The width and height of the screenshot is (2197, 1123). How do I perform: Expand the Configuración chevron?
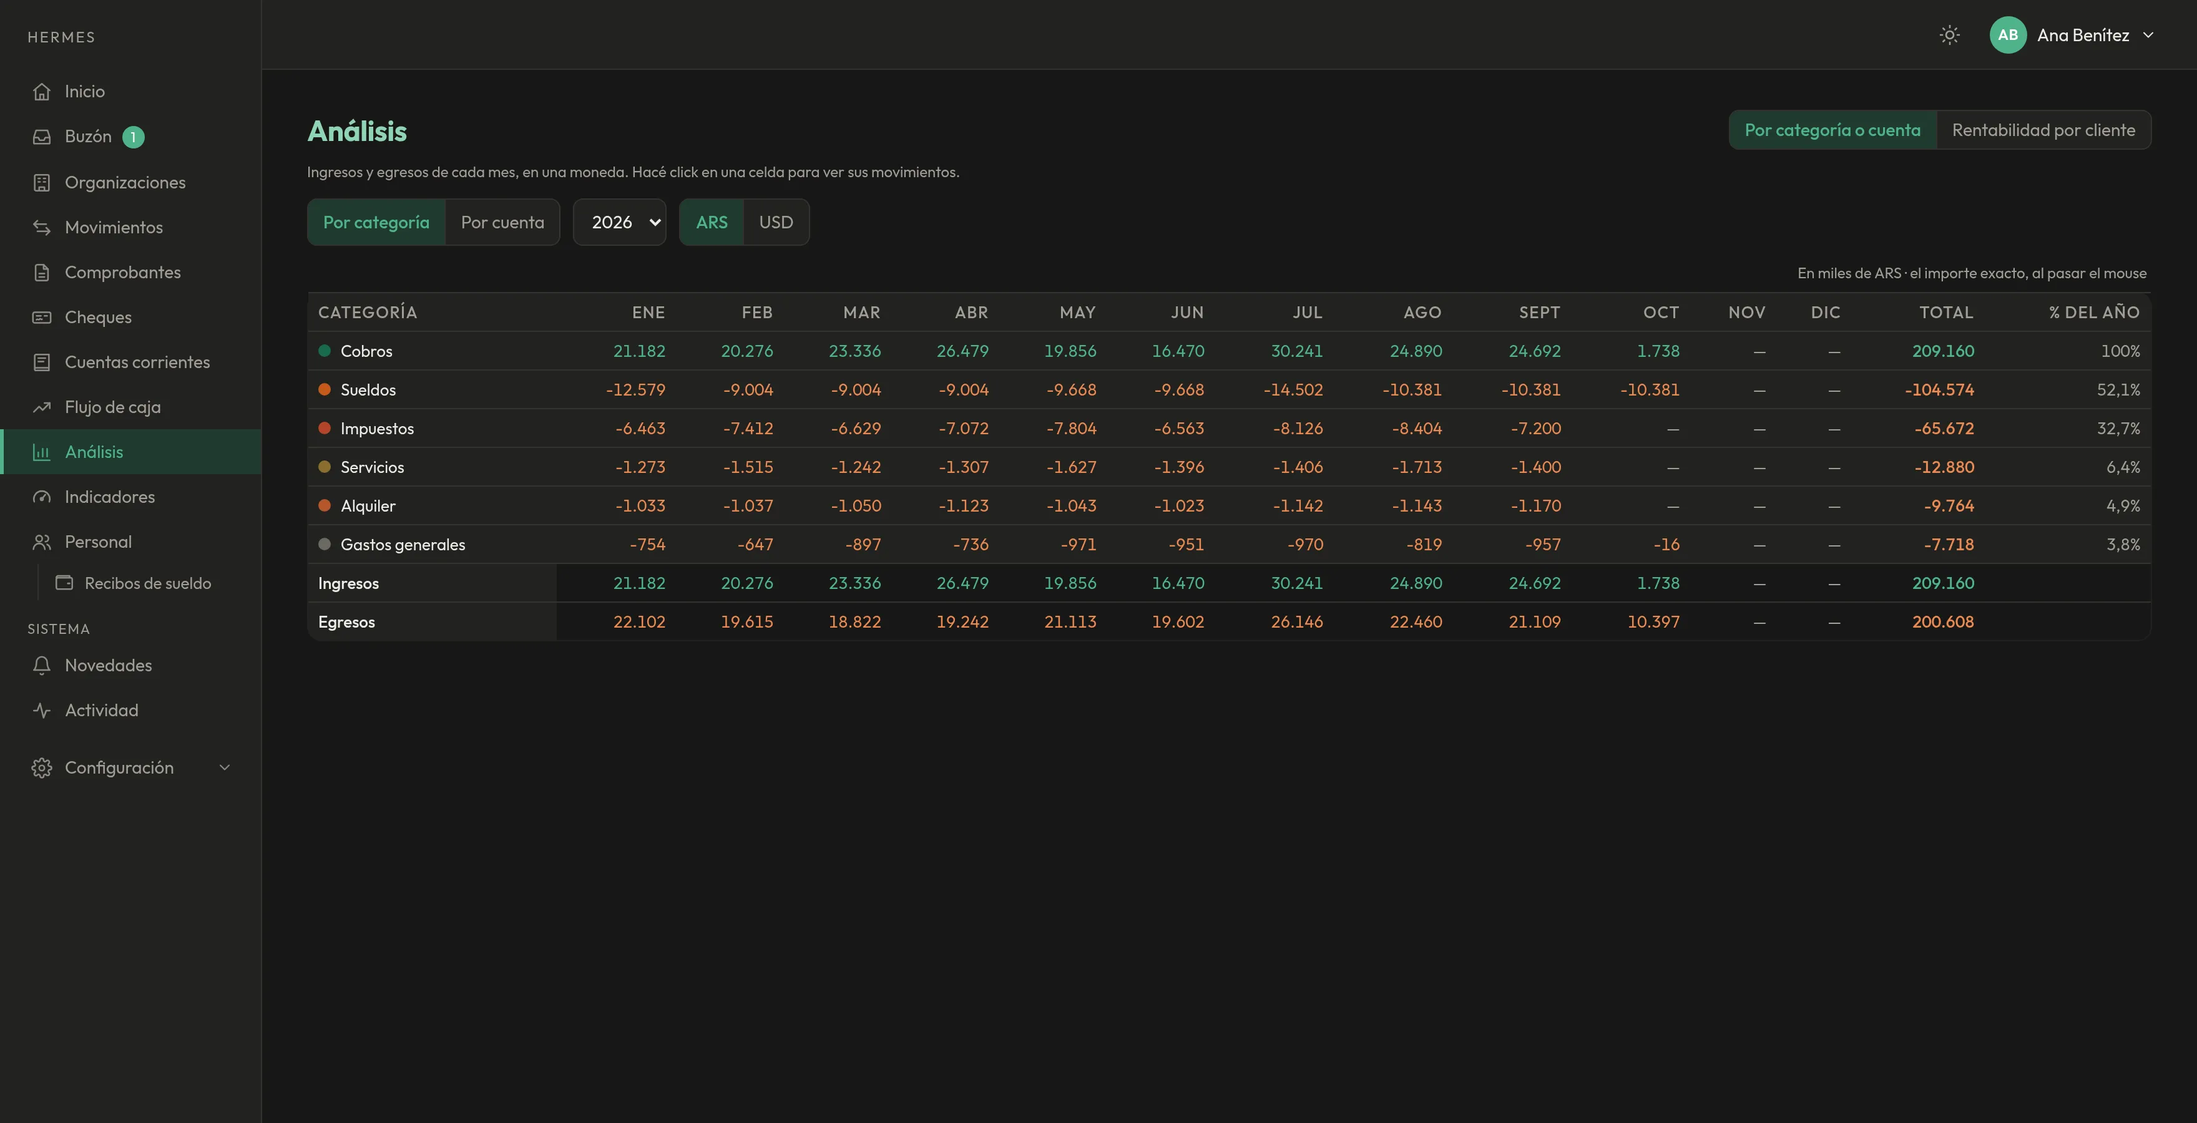(x=225, y=767)
